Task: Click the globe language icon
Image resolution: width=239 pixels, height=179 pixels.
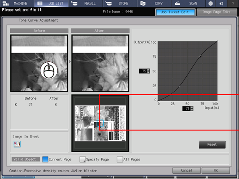Action: point(210,3)
